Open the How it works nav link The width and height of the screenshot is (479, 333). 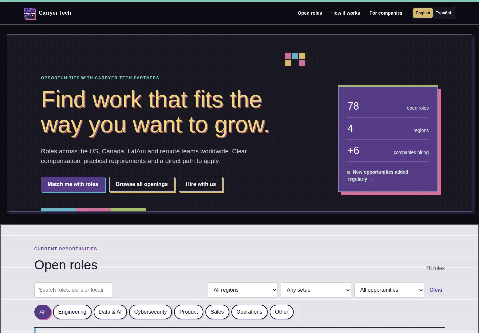click(x=346, y=13)
